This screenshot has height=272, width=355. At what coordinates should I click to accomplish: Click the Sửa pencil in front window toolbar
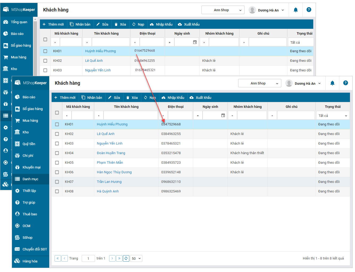114,98
